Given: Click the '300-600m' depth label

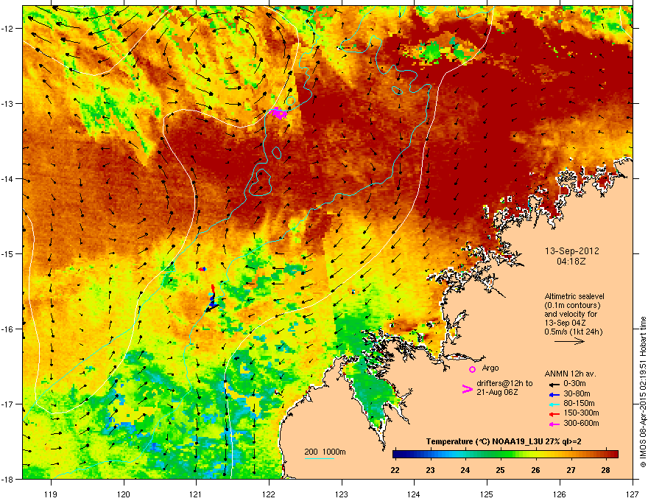Looking at the screenshot, I should (x=581, y=424).
